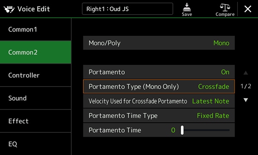Toggle Portamento On setting
Viewport: 258px width, 155px height.
(159, 72)
